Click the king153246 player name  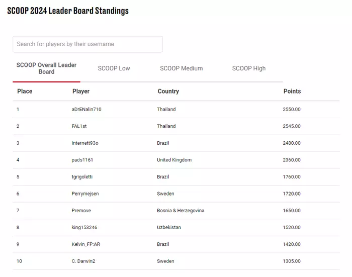(84, 227)
